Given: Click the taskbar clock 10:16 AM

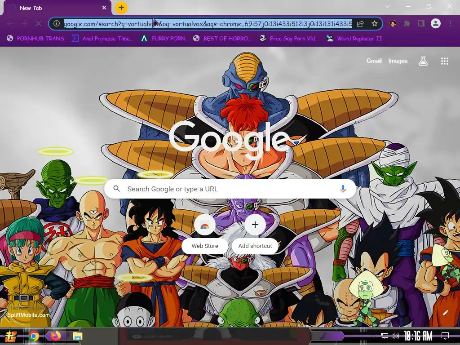Looking at the screenshot, I should pos(418,336).
